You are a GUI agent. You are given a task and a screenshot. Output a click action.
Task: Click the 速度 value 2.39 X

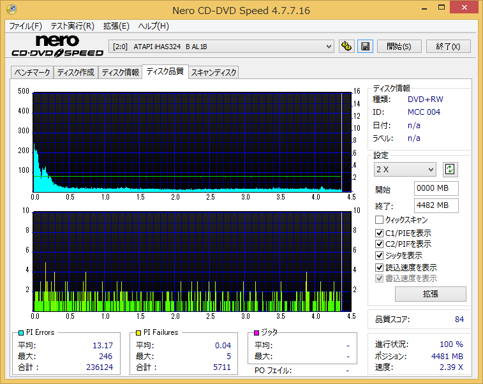tap(451, 367)
